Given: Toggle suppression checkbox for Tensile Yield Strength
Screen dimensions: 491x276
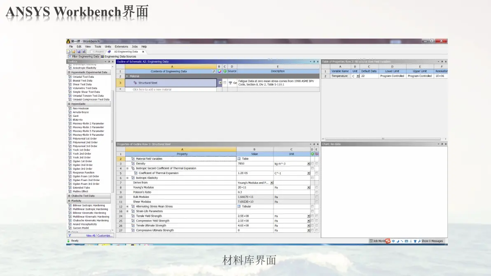Looking at the screenshot, I should pos(312,216).
